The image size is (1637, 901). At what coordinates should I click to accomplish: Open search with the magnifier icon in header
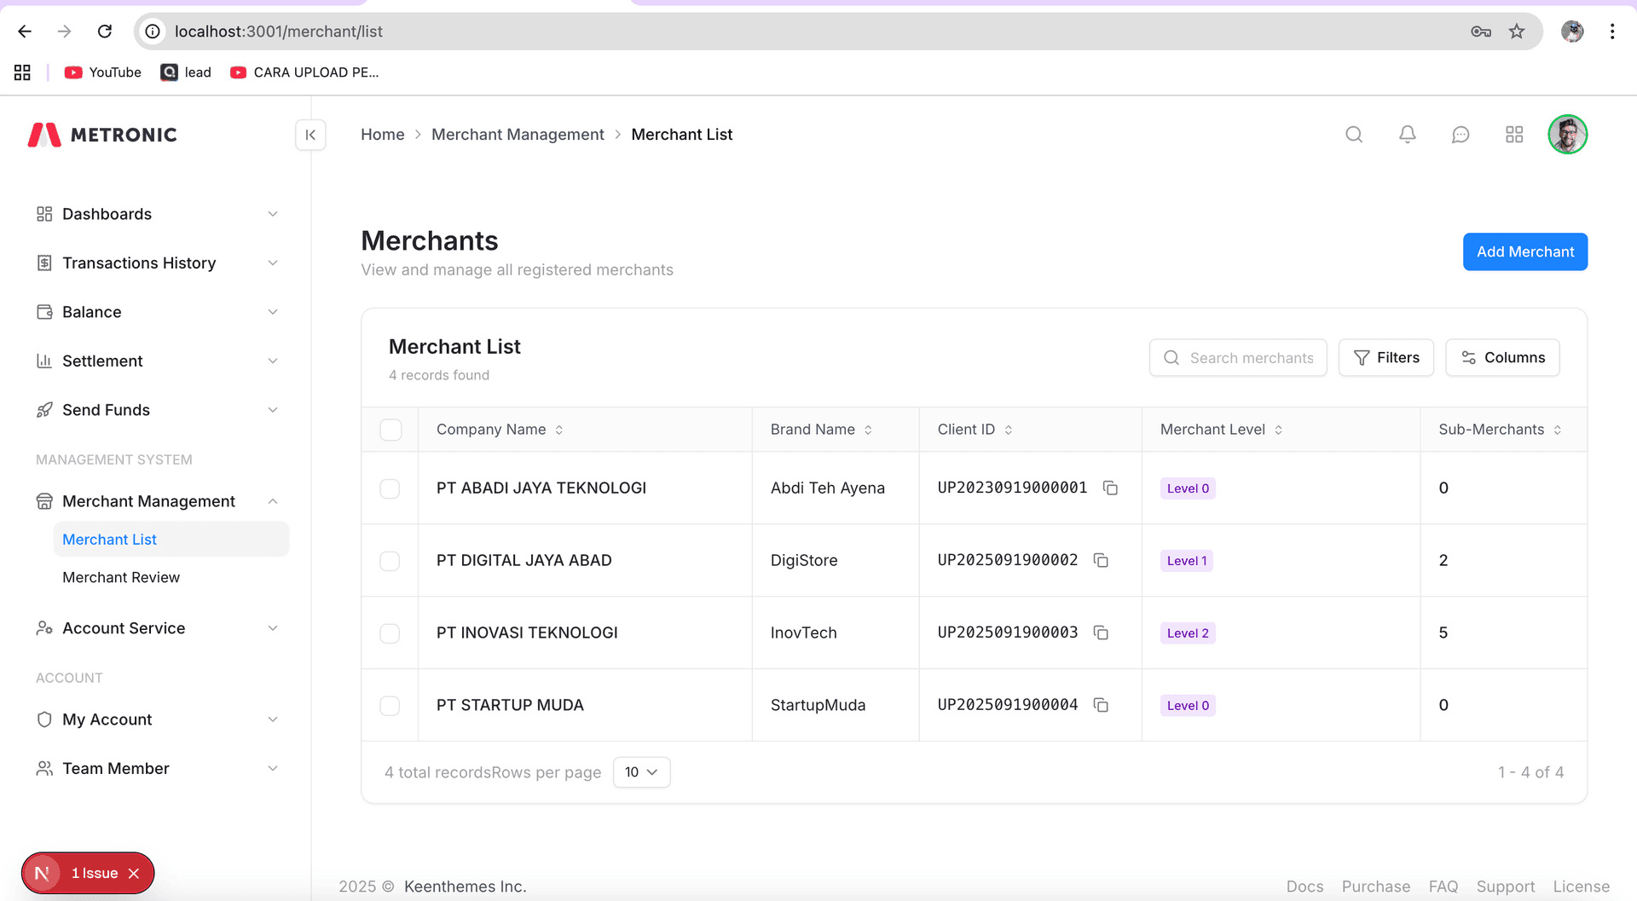tap(1354, 135)
